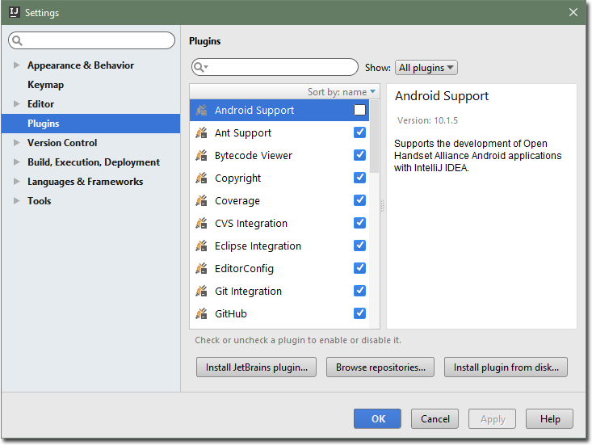Screen dimensions: 592x445
Task: Open Appearance & Behavior settings page
Action: (81, 65)
